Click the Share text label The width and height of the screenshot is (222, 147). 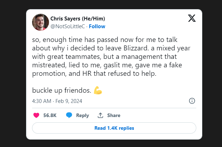(113, 115)
